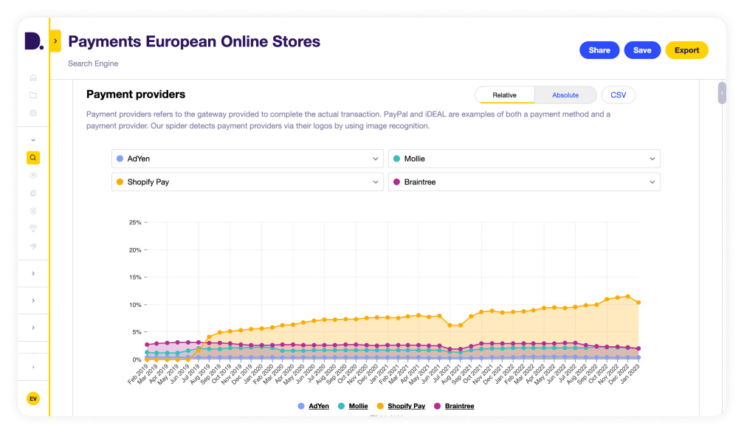This screenshot has height=434, width=744.
Task: Click the blue AdYen legend marker
Action: [301, 406]
